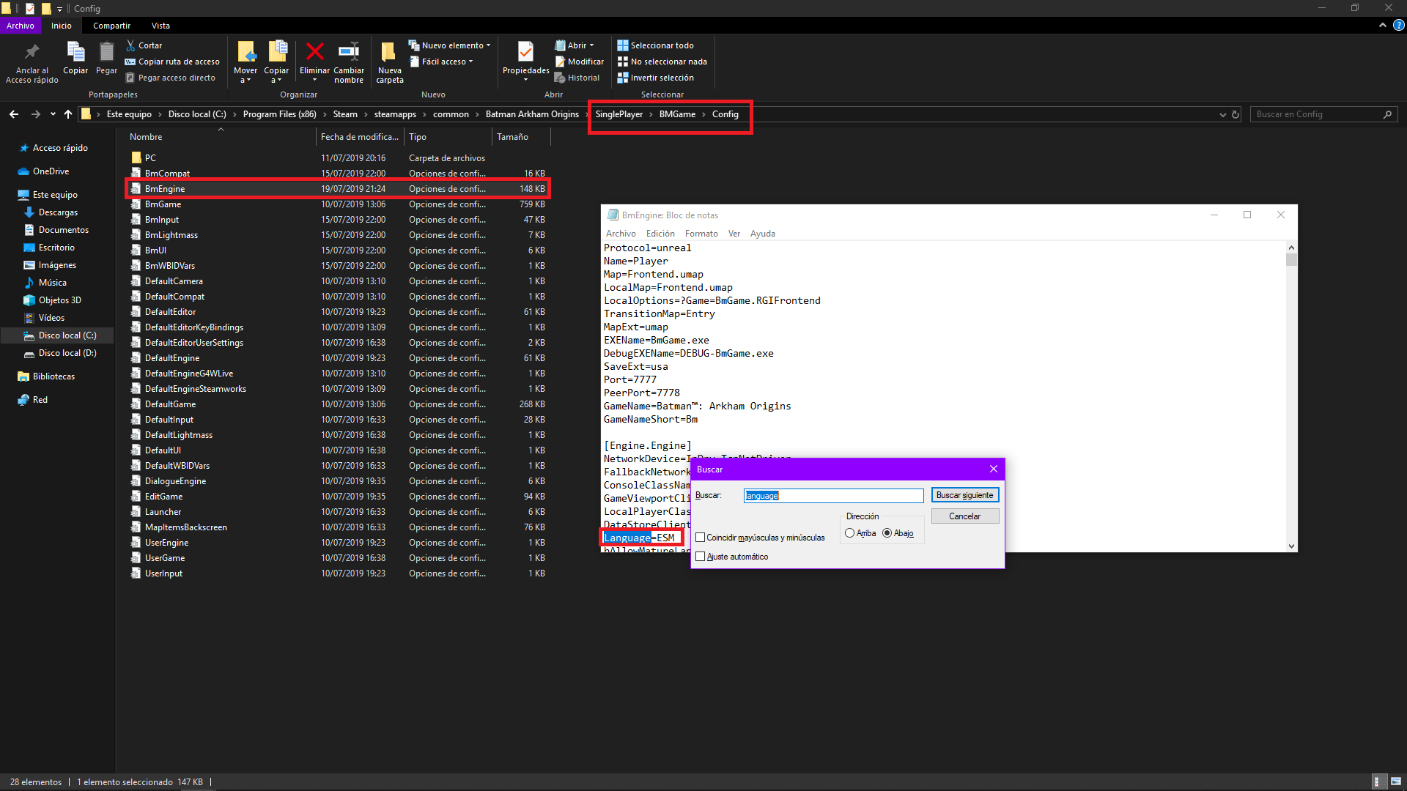The image size is (1407, 791).
Task: Click the refresh icon beside address bar
Action: point(1236,114)
